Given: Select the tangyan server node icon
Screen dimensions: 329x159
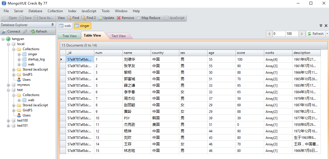Looking at the screenshot, I should tap(8, 39).
